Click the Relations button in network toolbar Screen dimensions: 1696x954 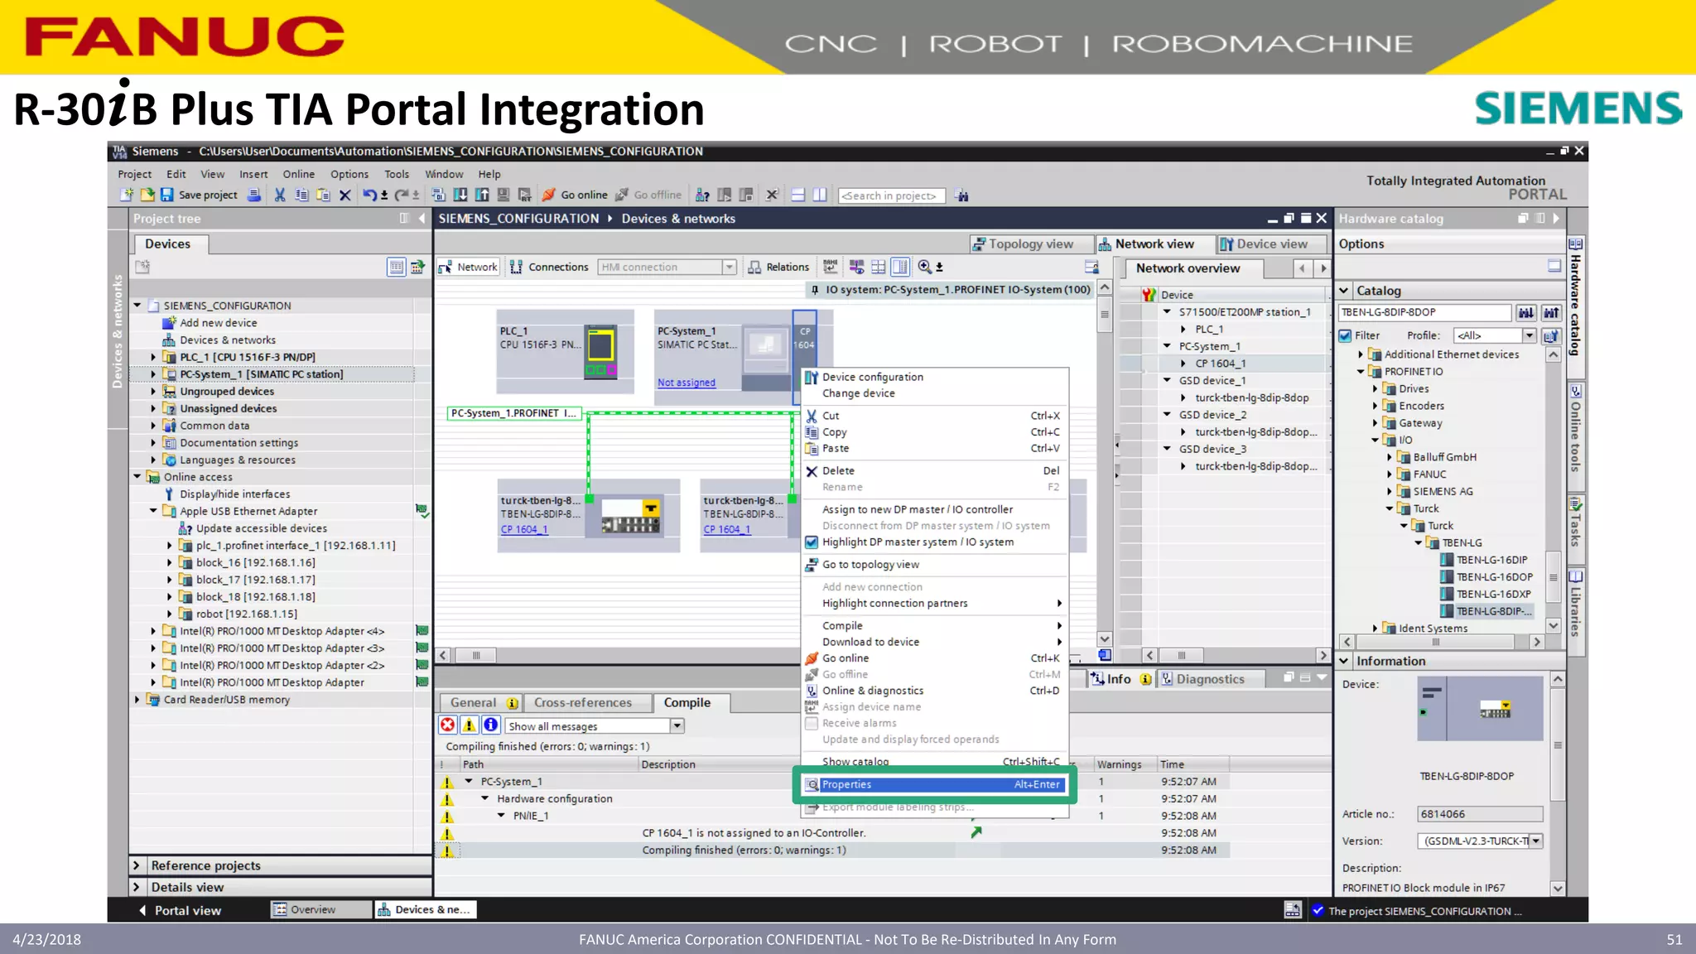(x=778, y=267)
